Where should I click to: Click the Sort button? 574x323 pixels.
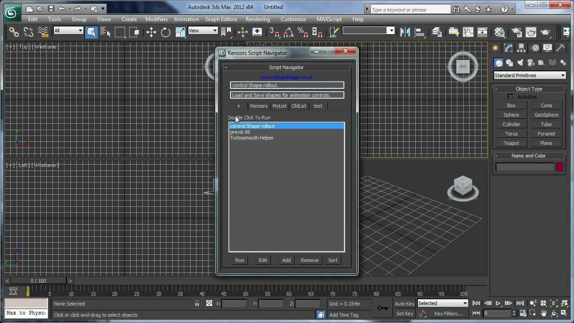(333, 260)
